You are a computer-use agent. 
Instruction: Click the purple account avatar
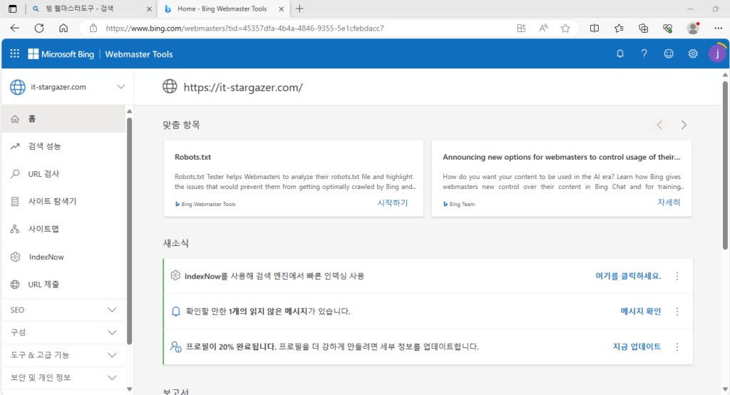(717, 53)
